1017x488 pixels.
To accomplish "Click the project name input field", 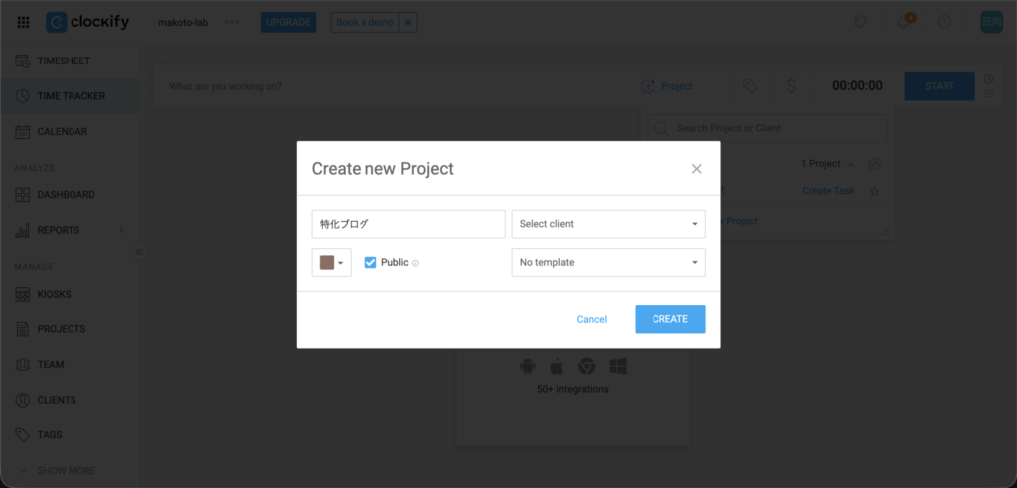I will pyautogui.click(x=407, y=224).
